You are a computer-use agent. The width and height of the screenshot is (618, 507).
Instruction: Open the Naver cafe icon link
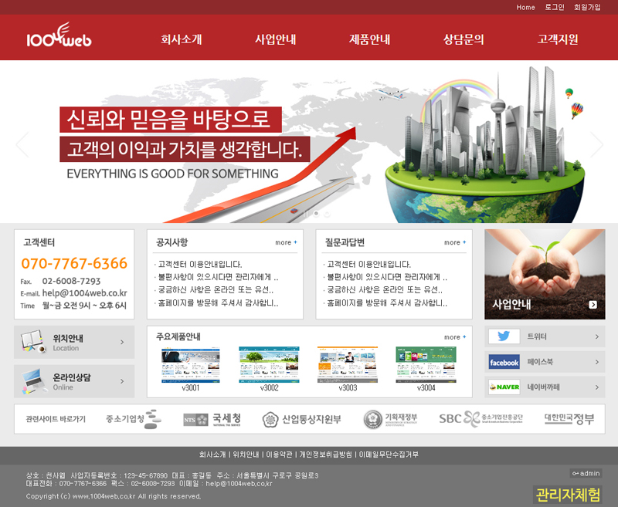(x=504, y=387)
